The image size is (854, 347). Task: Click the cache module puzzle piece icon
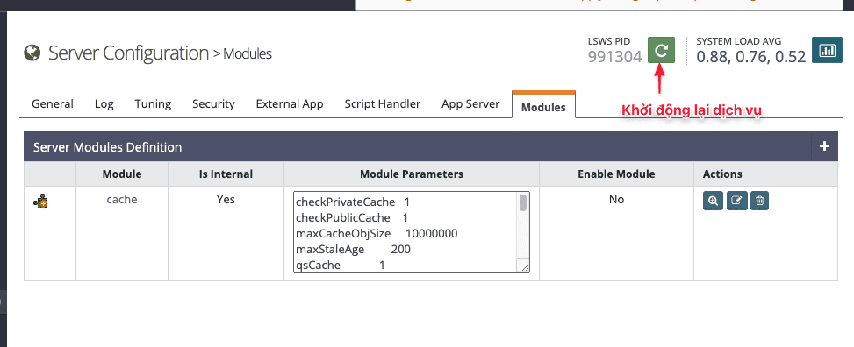point(41,202)
